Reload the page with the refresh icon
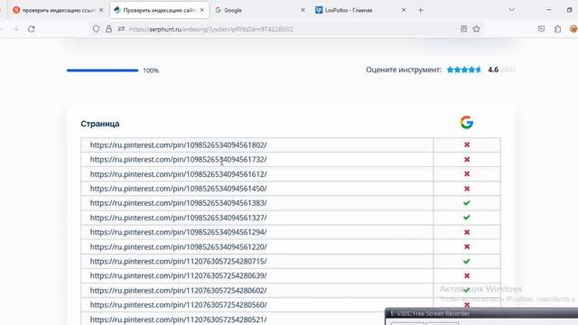This screenshot has width=578, height=325. tap(32, 29)
